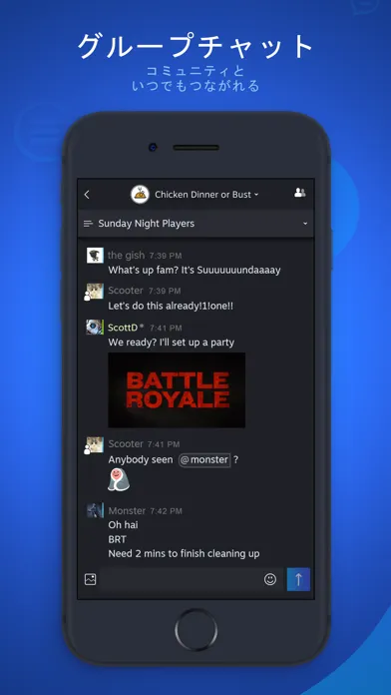Open the image attachment picker icon
The image size is (391, 695).
tap(91, 579)
